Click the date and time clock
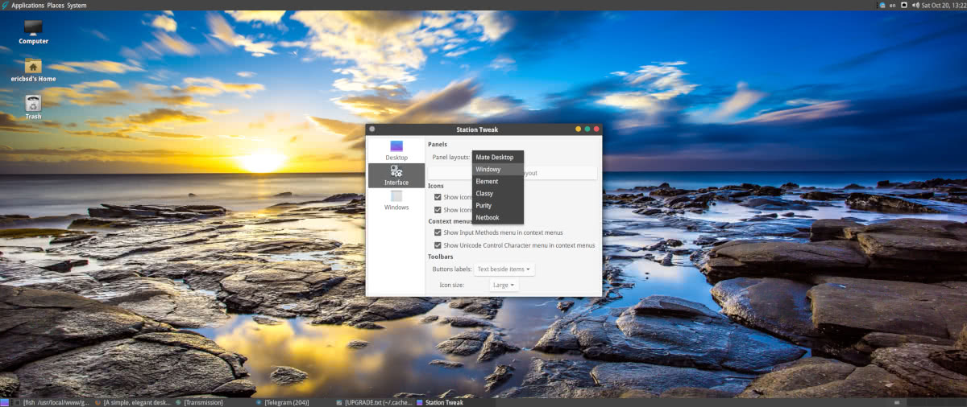Viewport: 967px width, 407px height. click(x=943, y=6)
